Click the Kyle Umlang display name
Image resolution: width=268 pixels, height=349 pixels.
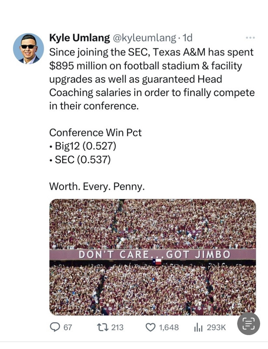tap(79, 38)
